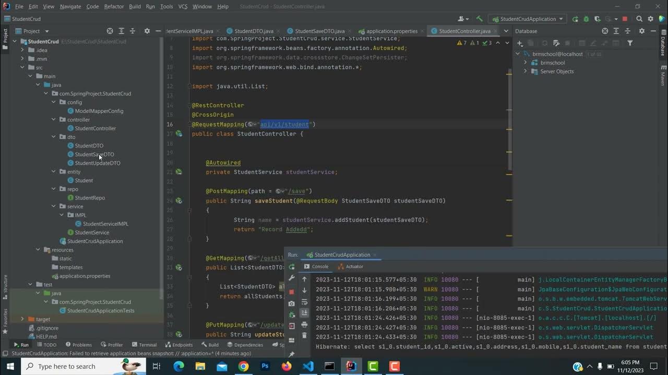Collapse the brmschool@localhost data source
The width and height of the screenshot is (668, 375).
(x=518, y=54)
